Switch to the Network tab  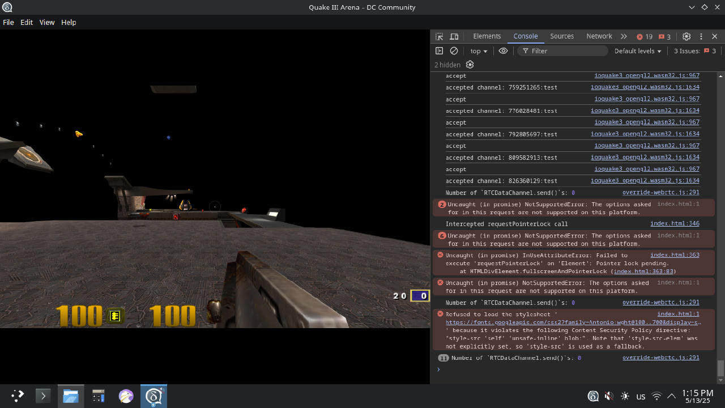[599, 36]
